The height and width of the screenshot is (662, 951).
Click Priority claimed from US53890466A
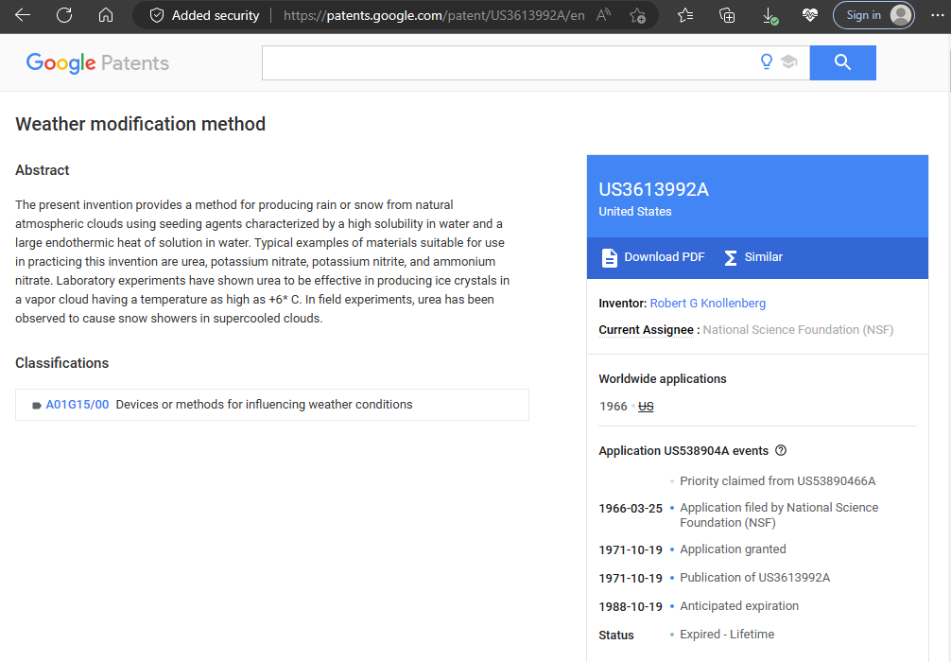point(778,481)
